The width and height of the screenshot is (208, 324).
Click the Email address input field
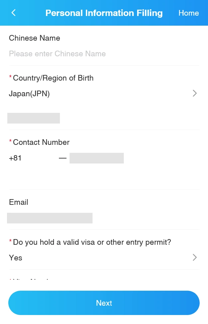pyautogui.click(x=50, y=218)
